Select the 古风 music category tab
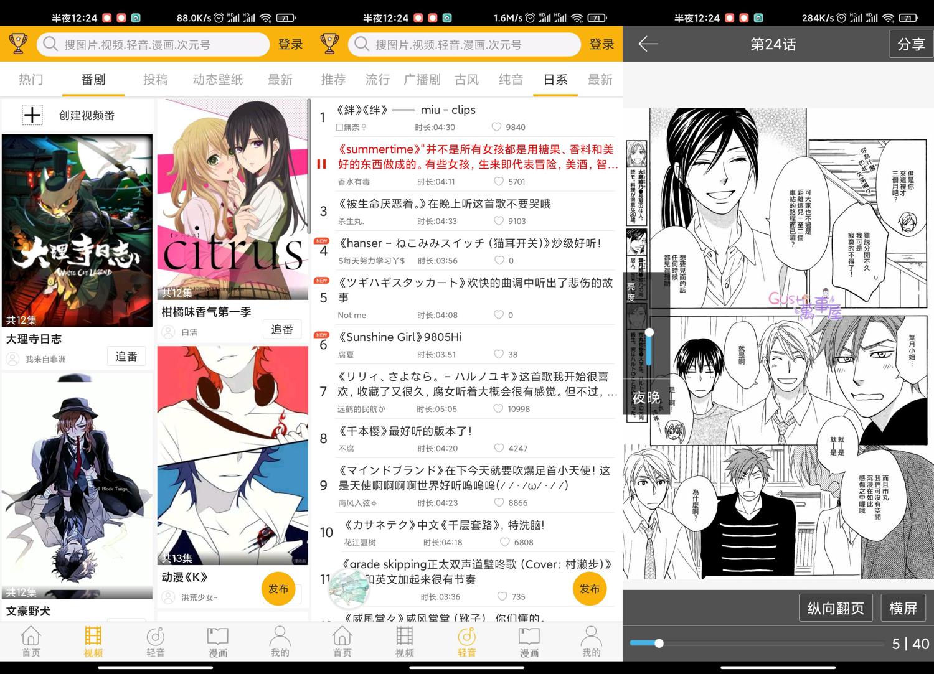Screen dimensions: 934x674 click(x=466, y=80)
